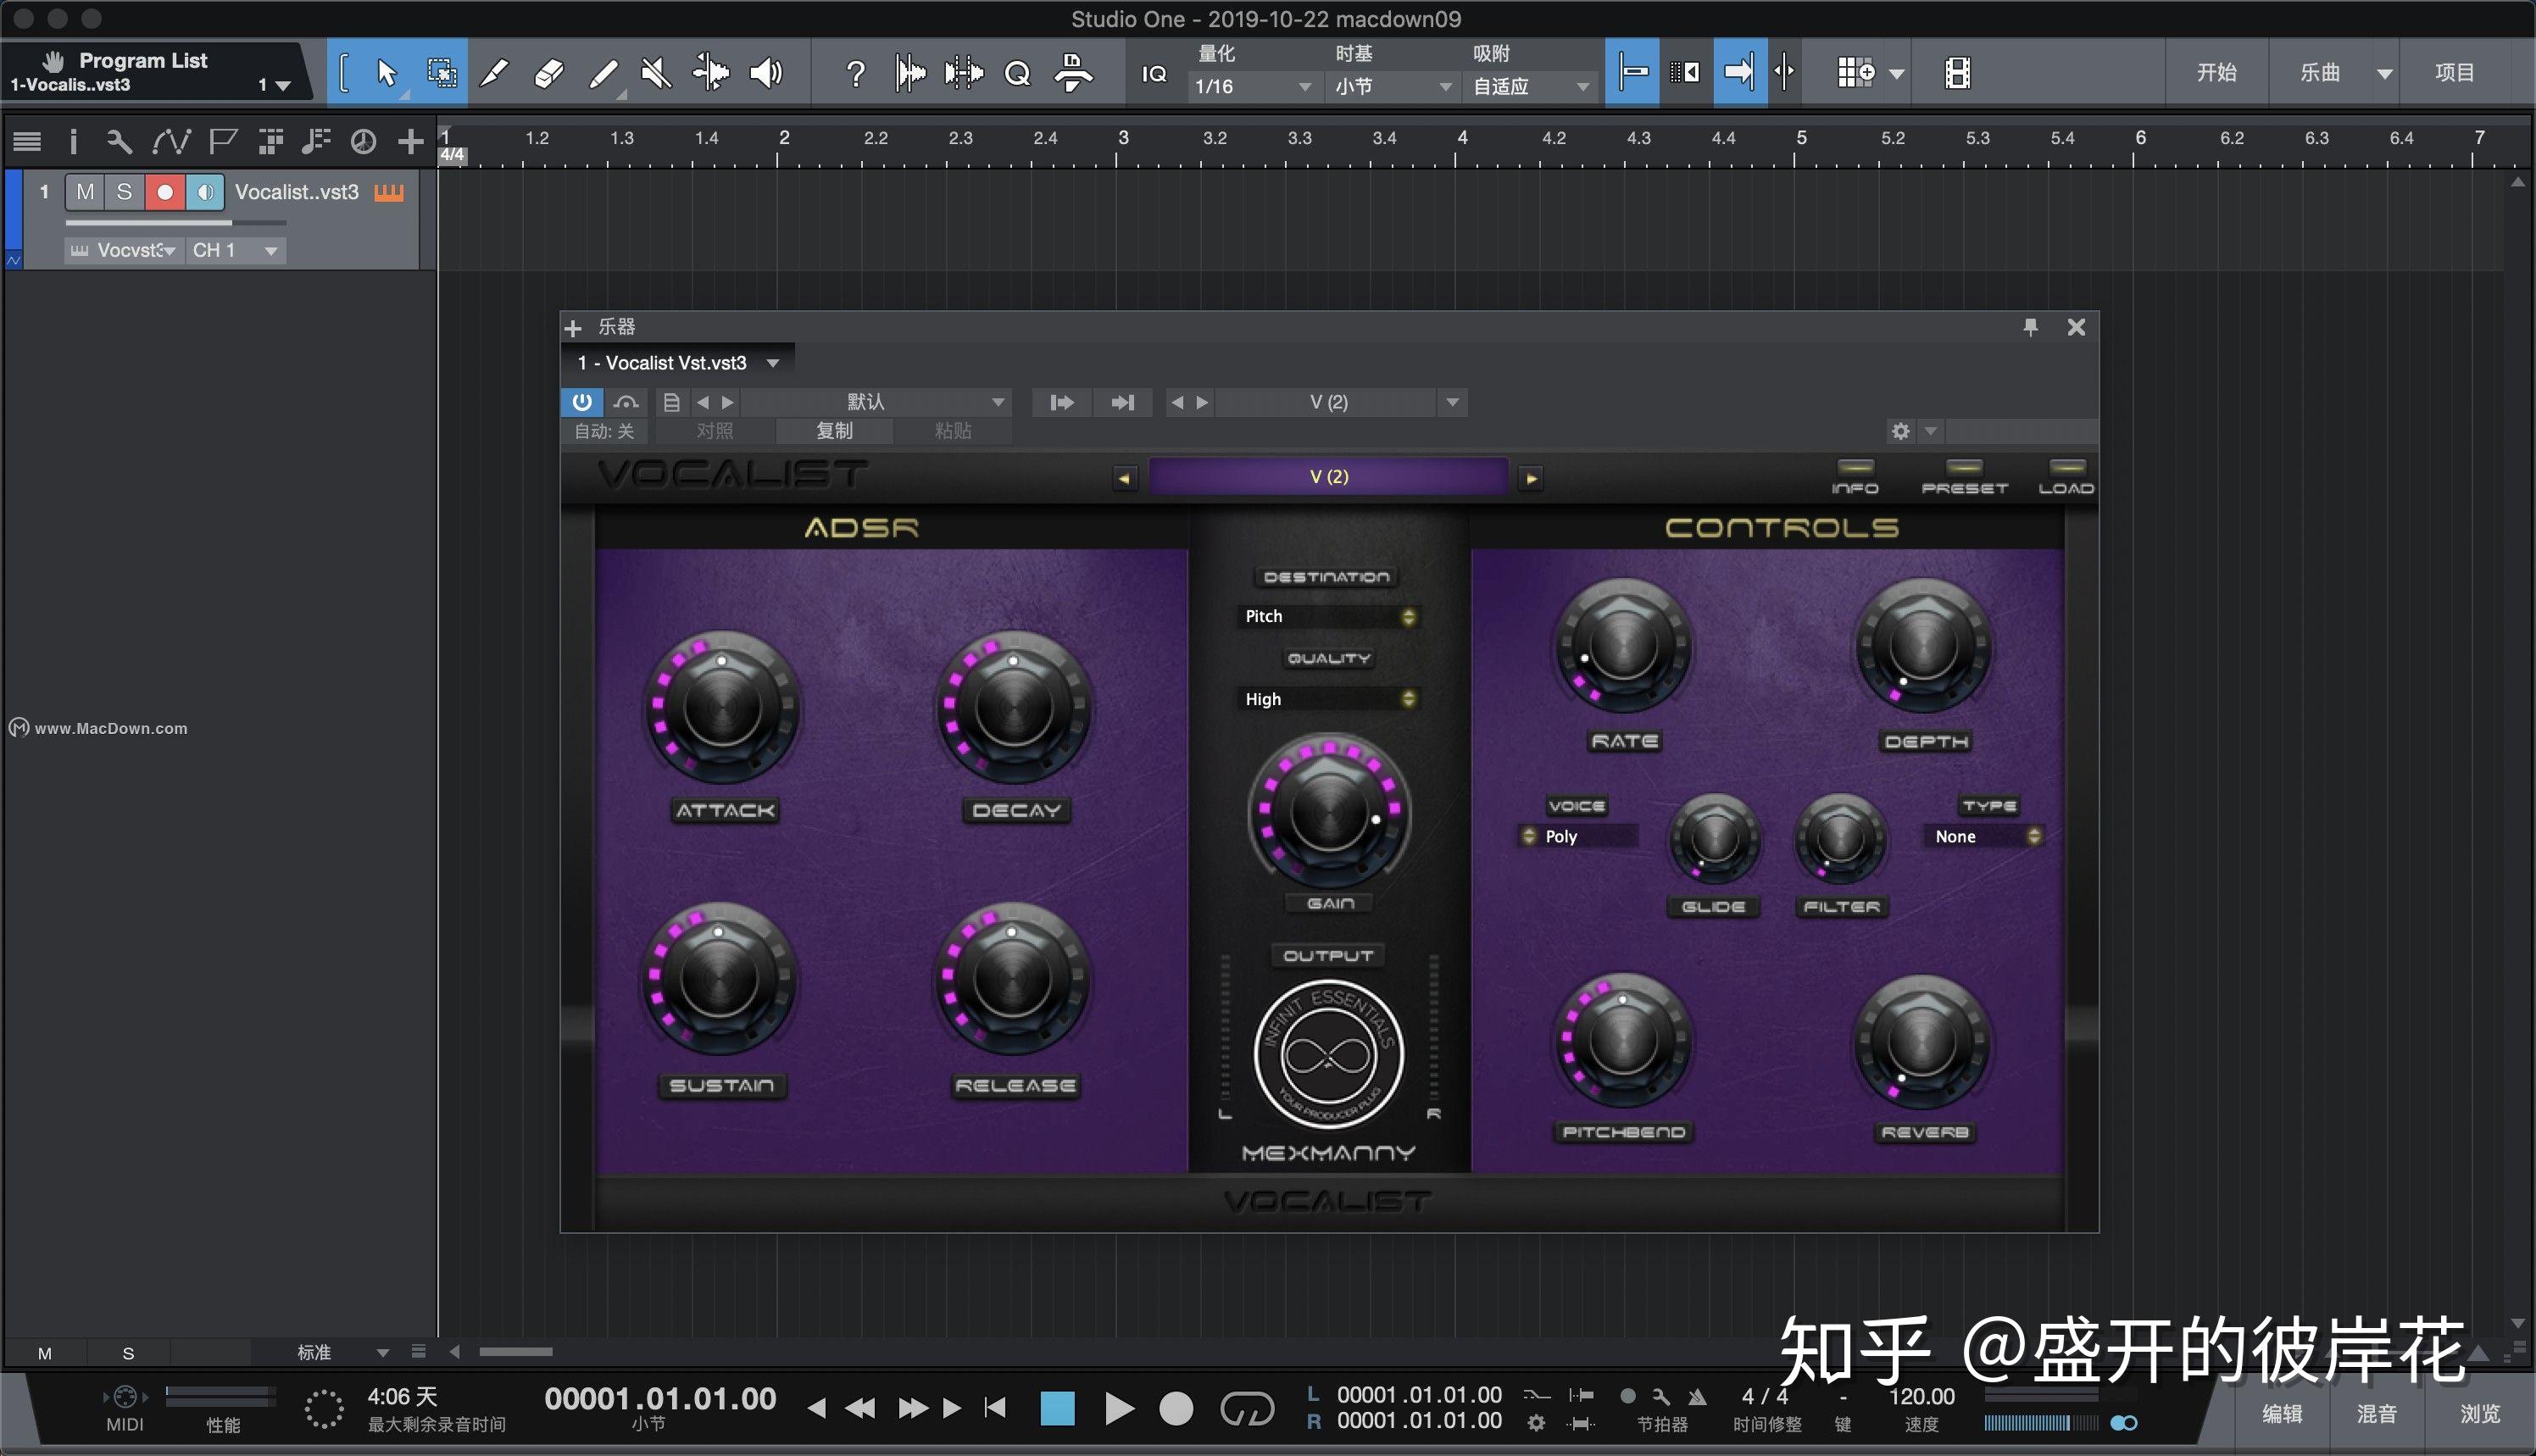Switch to the 混音 view at bottom right
2536x1456 pixels.
2378,1413
